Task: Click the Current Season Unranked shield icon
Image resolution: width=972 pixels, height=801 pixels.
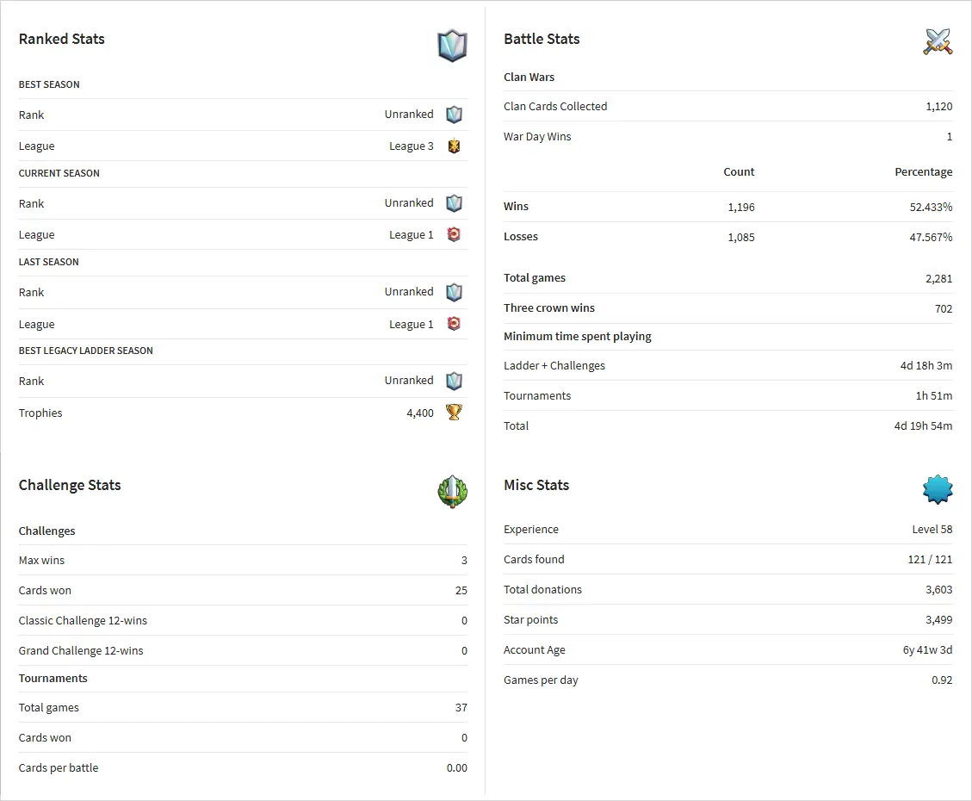Action: click(454, 203)
